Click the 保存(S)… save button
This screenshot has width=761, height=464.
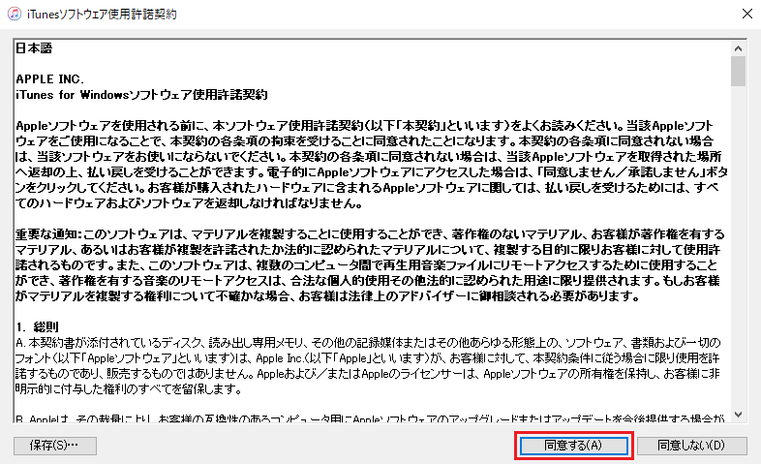coord(55,446)
